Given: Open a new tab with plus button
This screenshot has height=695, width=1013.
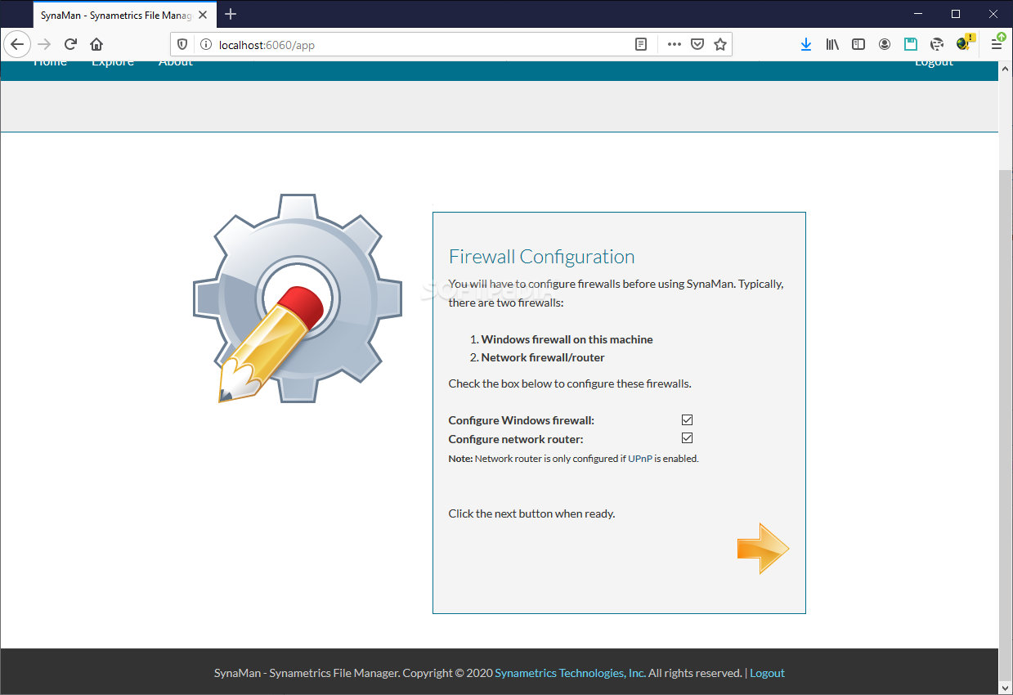Looking at the screenshot, I should pos(231,14).
